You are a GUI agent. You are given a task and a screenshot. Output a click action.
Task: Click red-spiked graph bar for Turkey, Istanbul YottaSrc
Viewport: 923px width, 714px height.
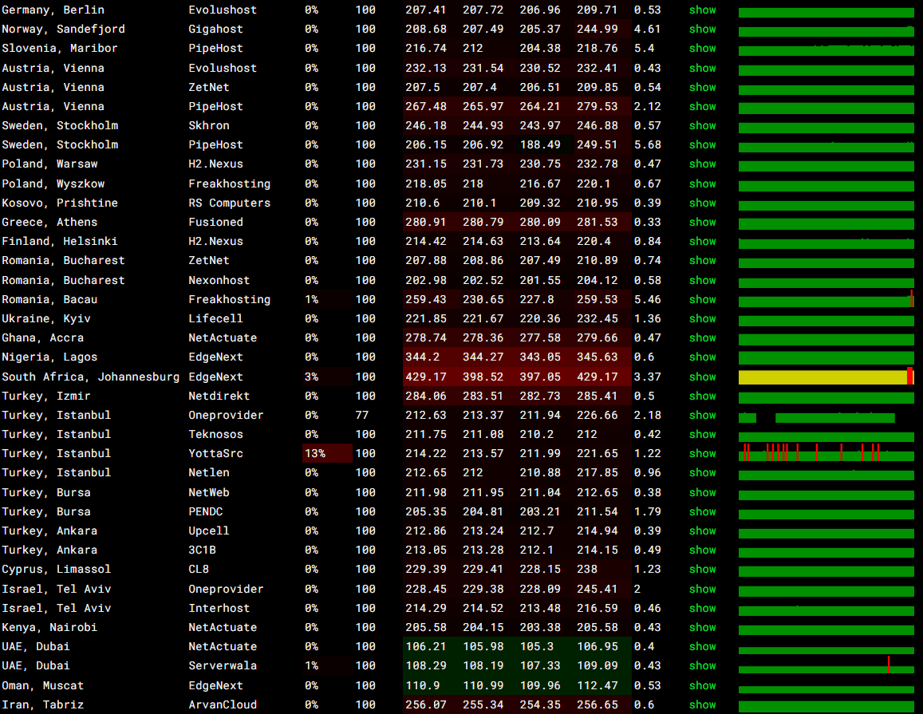tap(826, 454)
